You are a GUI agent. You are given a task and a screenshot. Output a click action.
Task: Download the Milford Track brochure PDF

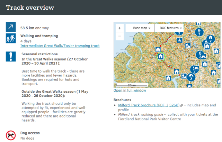(x=149, y=105)
